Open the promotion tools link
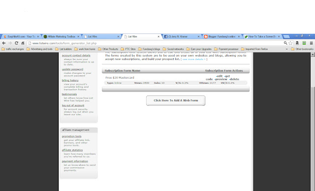The width and height of the screenshot is (315, 191). [72, 136]
